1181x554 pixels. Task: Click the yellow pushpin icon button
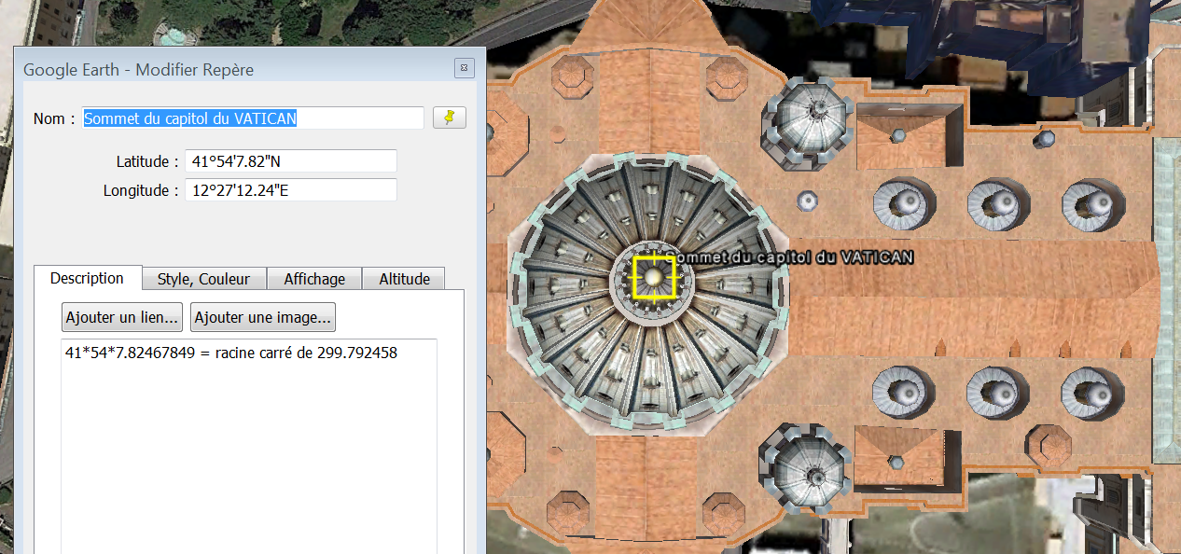pos(449,118)
